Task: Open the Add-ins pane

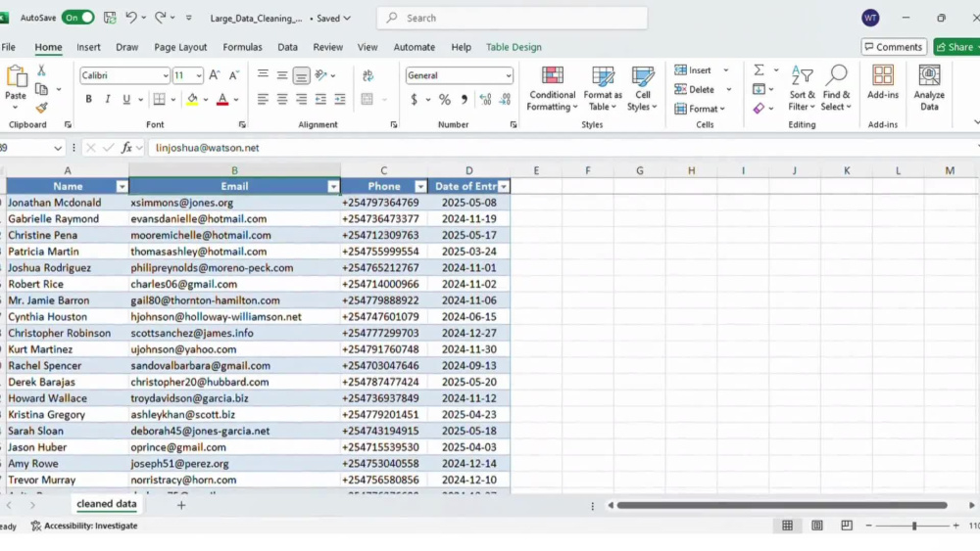Action: [883, 82]
